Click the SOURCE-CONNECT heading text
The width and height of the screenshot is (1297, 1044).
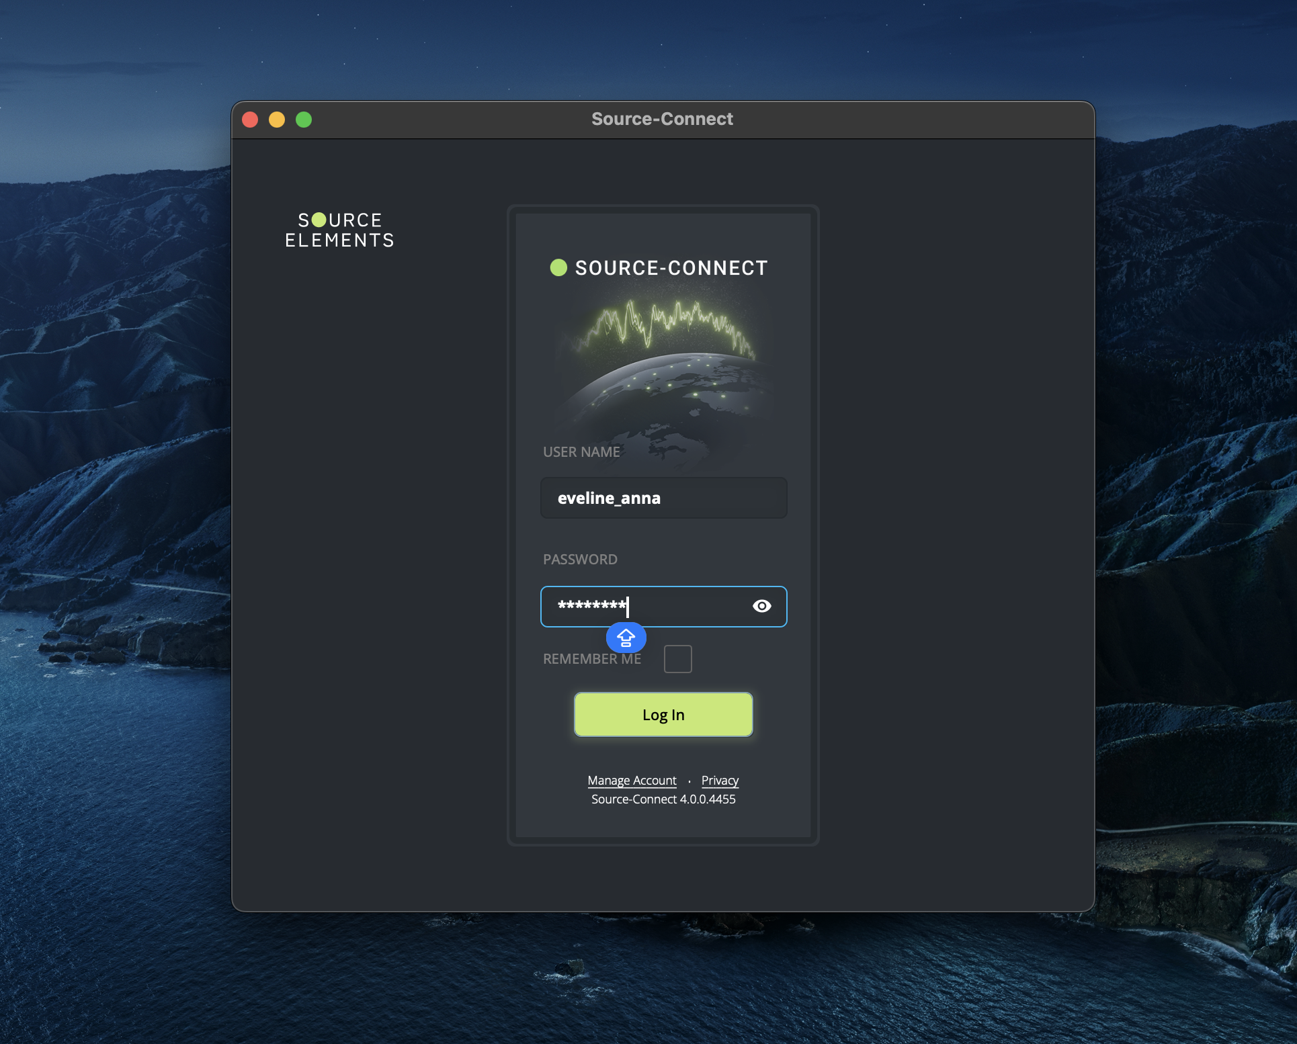tap(671, 268)
